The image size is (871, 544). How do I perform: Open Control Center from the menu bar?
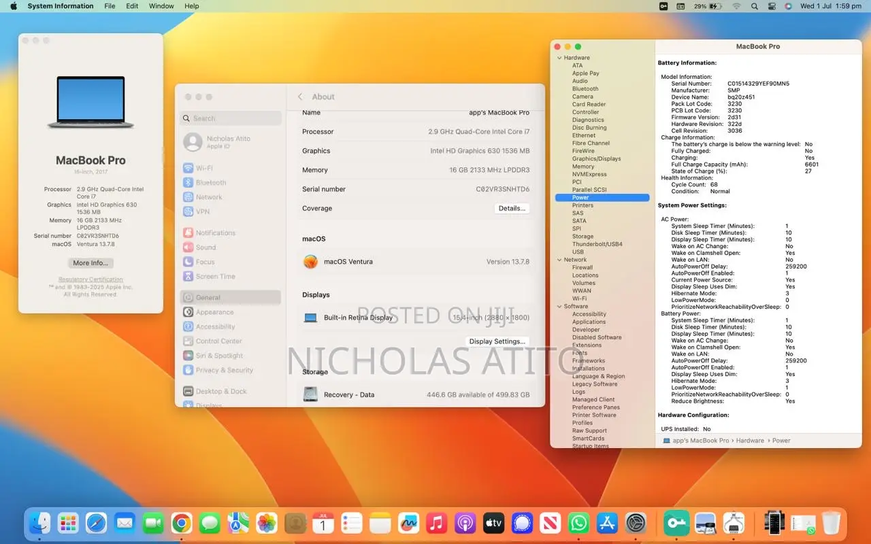(772, 6)
